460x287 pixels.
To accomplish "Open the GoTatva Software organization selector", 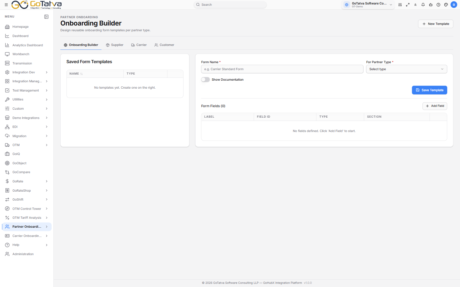I will 368,5.
